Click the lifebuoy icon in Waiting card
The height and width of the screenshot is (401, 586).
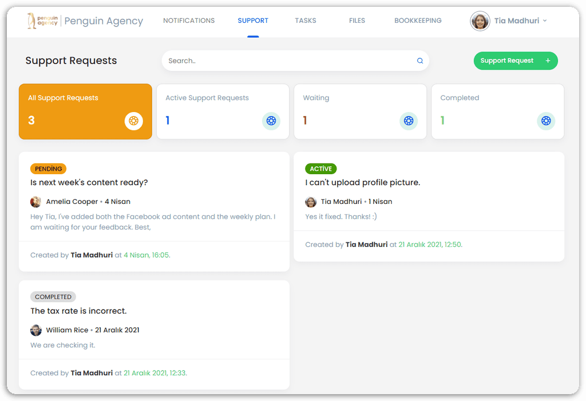pos(409,121)
